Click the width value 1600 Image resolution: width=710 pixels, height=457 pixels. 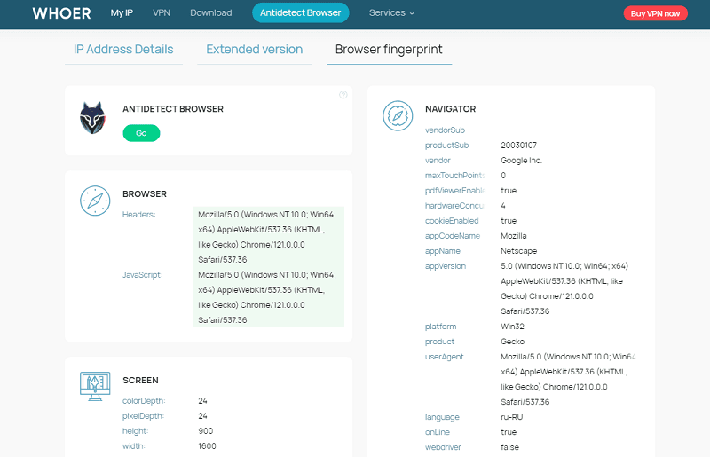tap(207, 446)
